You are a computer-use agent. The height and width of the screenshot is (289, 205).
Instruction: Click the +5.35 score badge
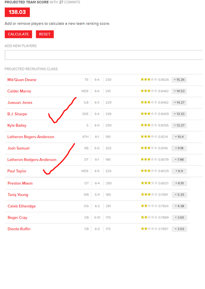pos(179,195)
